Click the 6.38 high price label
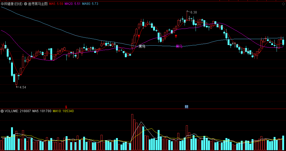The width and height of the screenshot is (286, 151). click(x=193, y=12)
